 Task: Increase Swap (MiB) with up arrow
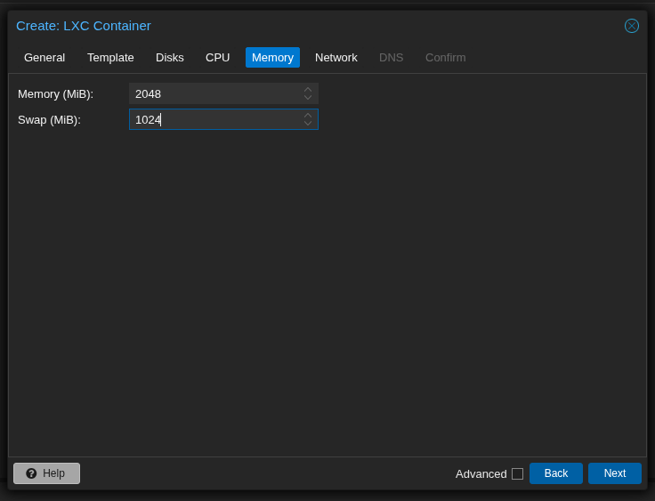point(308,116)
